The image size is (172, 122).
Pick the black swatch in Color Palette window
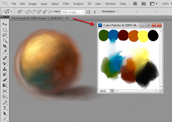(153, 35)
